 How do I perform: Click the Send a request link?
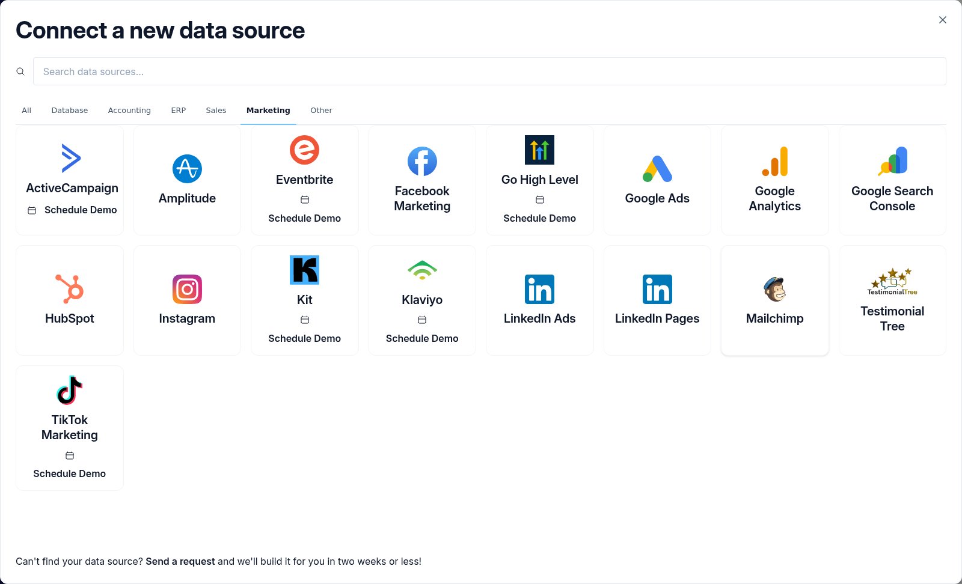click(180, 561)
